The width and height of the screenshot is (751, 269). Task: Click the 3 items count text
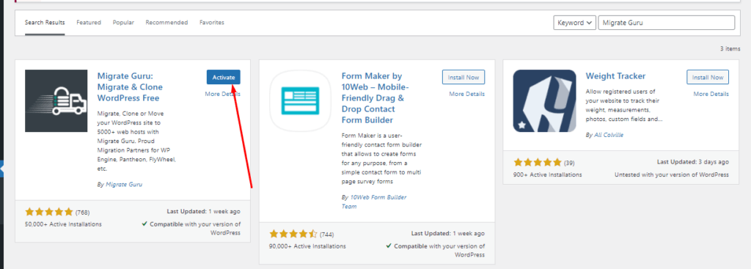[x=730, y=49]
